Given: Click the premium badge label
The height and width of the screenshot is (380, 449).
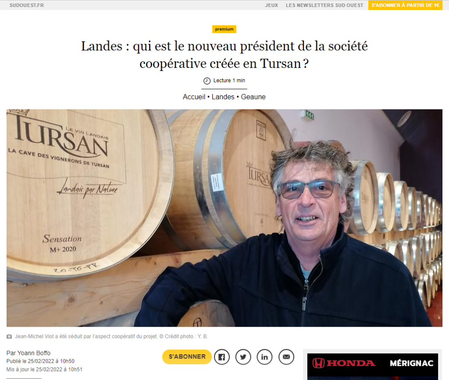Looking at the screenshot, I should point(224,29).
